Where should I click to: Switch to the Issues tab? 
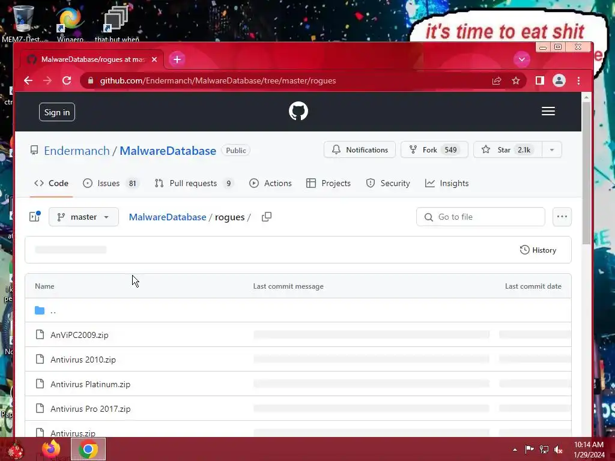pos(111,183)
